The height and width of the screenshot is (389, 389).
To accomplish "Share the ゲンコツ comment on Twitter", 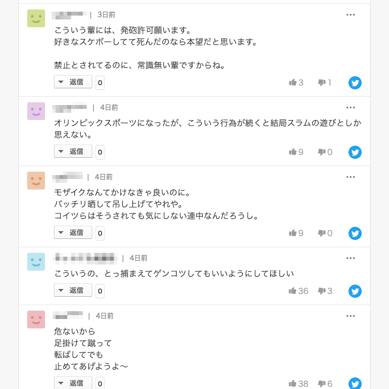I will coord(355,291).
